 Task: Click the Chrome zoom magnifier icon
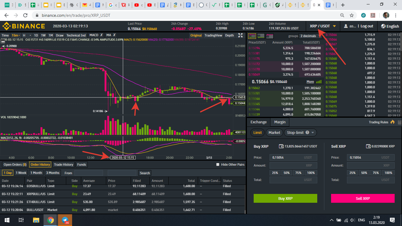point(342,15)
